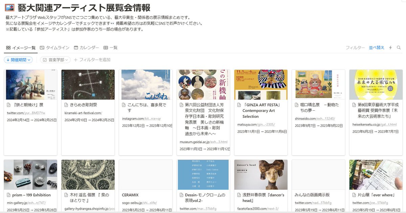Click the 藝大関連アーティスト展覧会情報 page title

84,7
